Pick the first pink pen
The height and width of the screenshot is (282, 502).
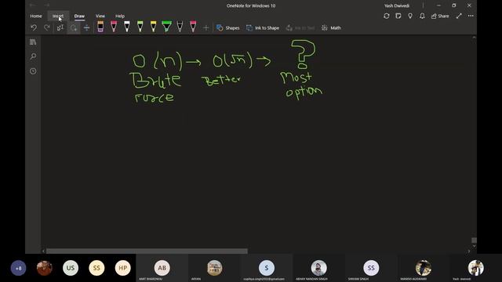tap(114, 27)
